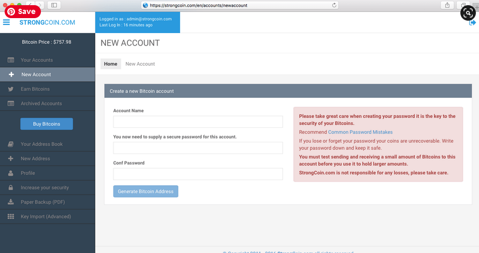
Task: Click the browser forward arrow
Action: tap(40, 5)
